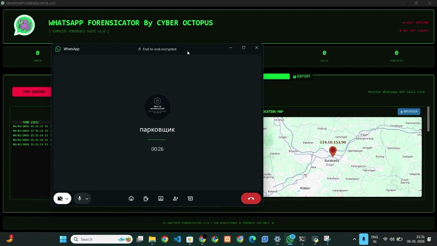Open Snipping Tool from the taskbar

coord(327,239)
